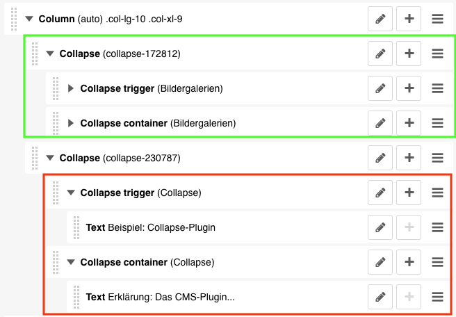This screenshot has width=456, height=317.
Task: Collapse the Collapse trigger (Collapse) node
Action: tap(71, 193)
